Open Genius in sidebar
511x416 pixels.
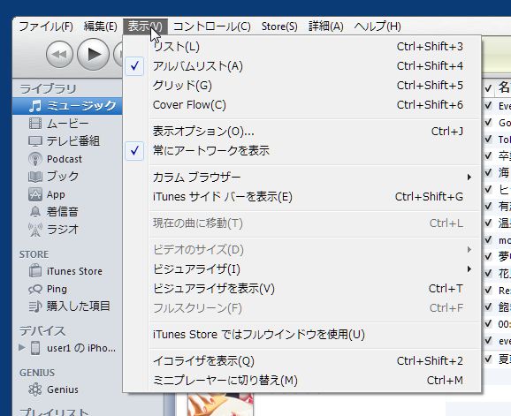click(x=67, y=390)
